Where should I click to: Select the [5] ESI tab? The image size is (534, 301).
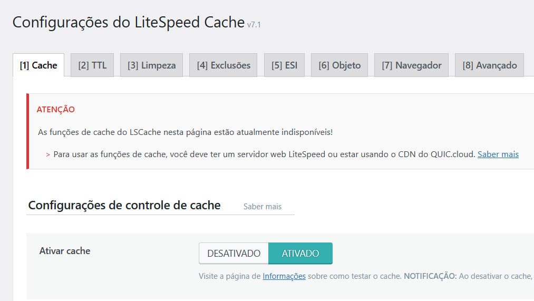point(284,65)
